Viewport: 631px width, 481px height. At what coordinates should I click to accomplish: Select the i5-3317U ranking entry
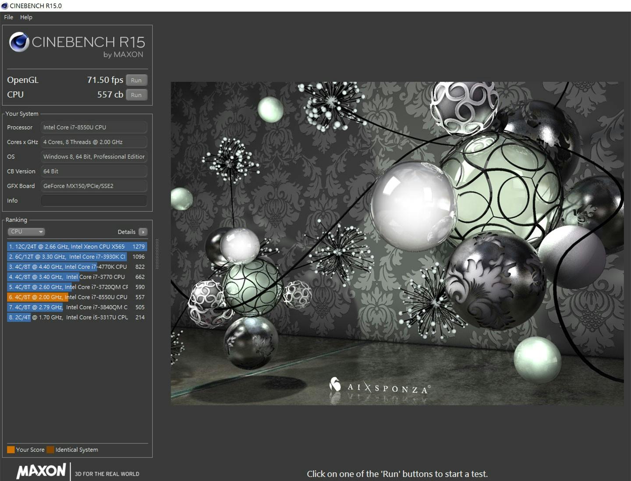coord(77,317)
